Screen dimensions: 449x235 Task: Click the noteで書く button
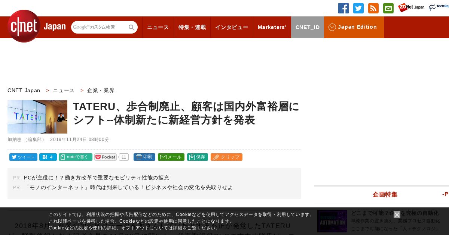click(76, 157)
